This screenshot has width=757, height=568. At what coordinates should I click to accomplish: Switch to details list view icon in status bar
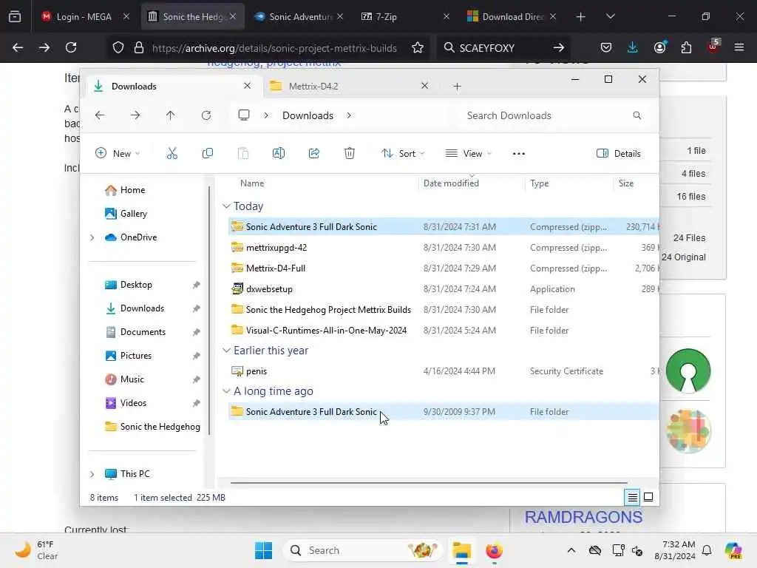click(632, 497)
